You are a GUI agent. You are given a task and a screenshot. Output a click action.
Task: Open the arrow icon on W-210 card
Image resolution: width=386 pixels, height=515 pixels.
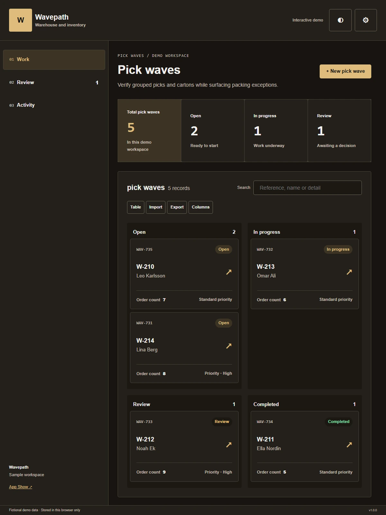tap(229, 272)
